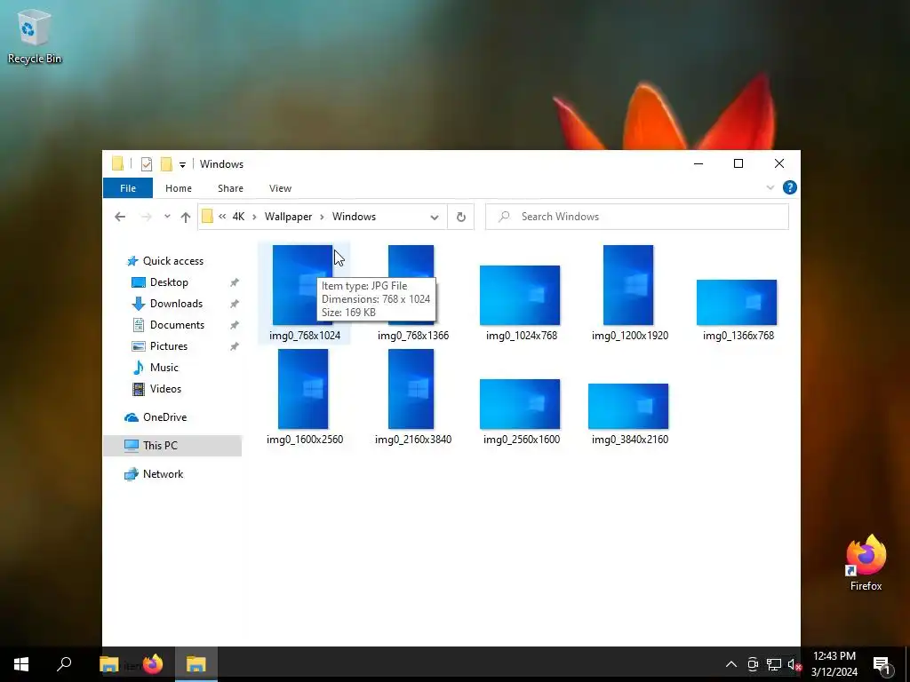The height and width of the screenshot is (682, 910).
Task: Open Help with the blue question icon
Action: [x=789, y=187]
